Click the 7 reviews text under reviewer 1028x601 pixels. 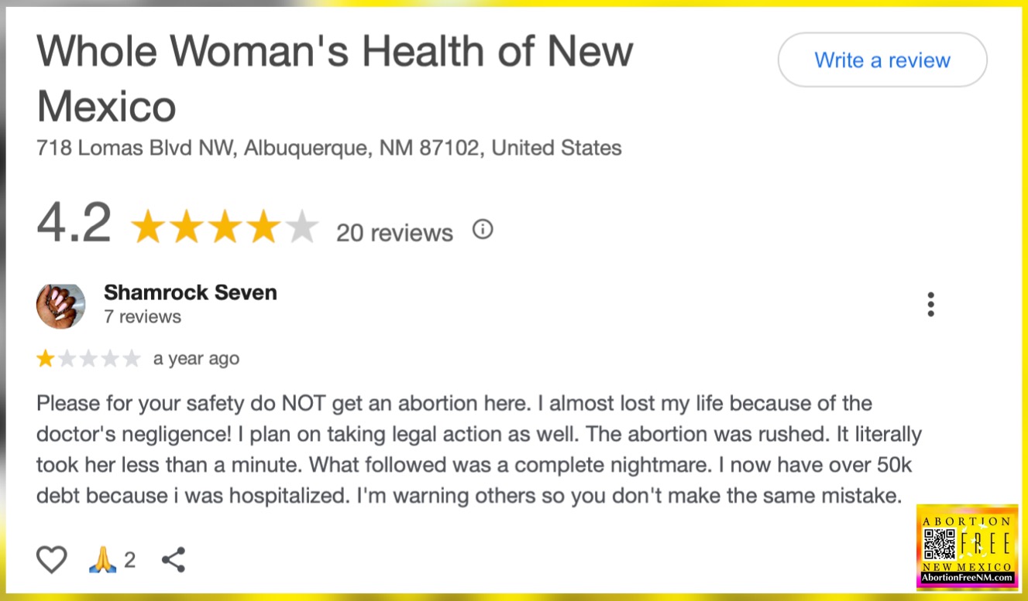point(143,316)
